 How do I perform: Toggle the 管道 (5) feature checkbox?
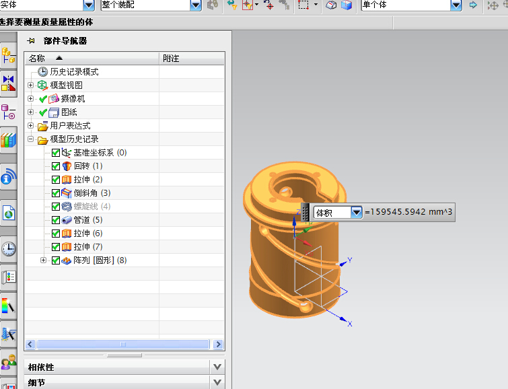tap(56, 220)
